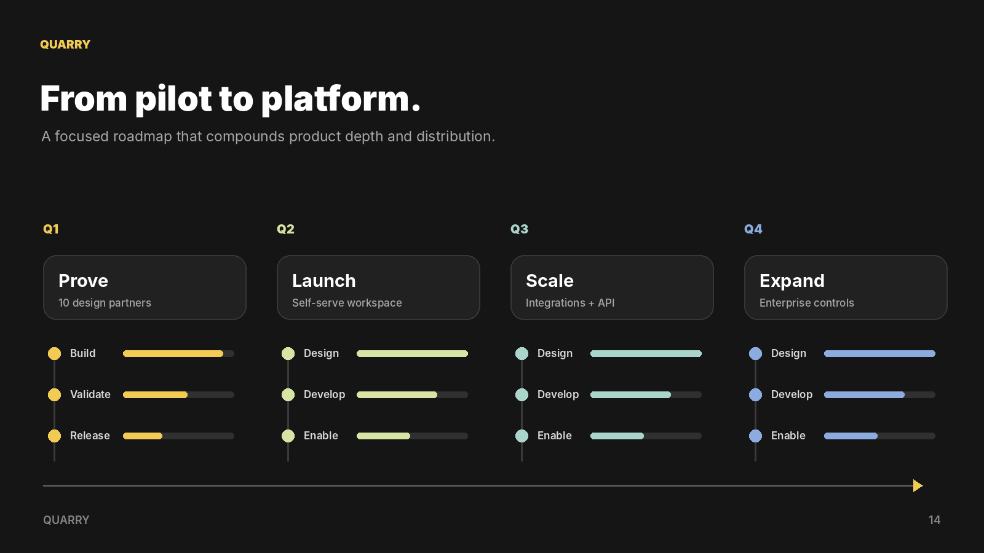Click the Q1 quarter label

51,229
